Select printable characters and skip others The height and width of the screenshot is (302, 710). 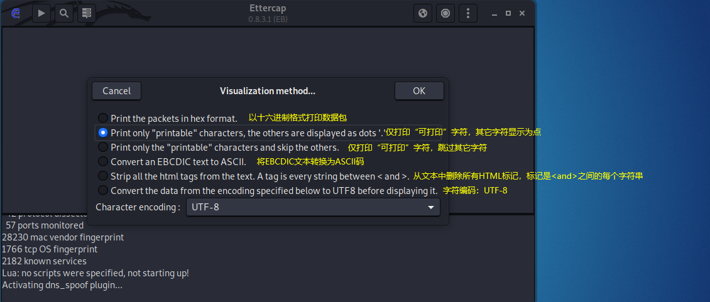219,147
